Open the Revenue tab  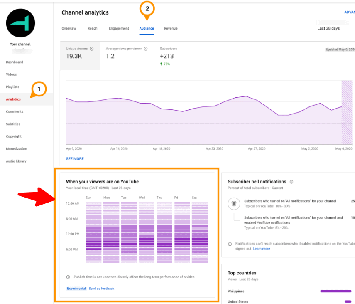coord(171,28)
